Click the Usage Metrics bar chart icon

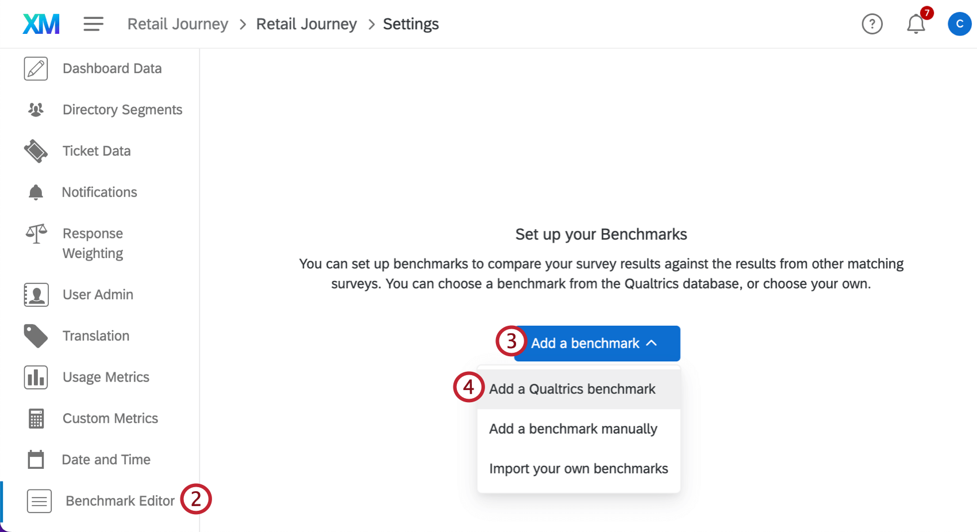tap(36, 377)
